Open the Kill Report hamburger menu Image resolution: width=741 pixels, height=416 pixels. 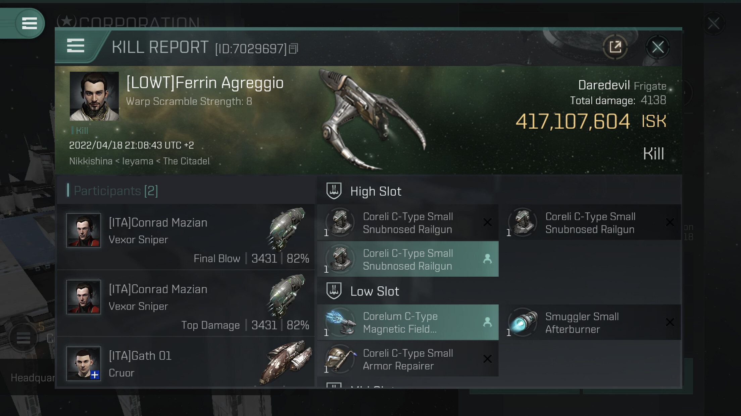click(x=76, y=46)
